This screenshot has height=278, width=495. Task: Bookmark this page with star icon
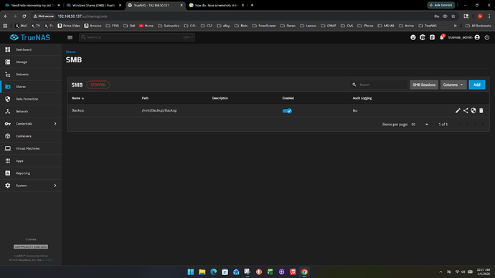click(x=453, y=16)
